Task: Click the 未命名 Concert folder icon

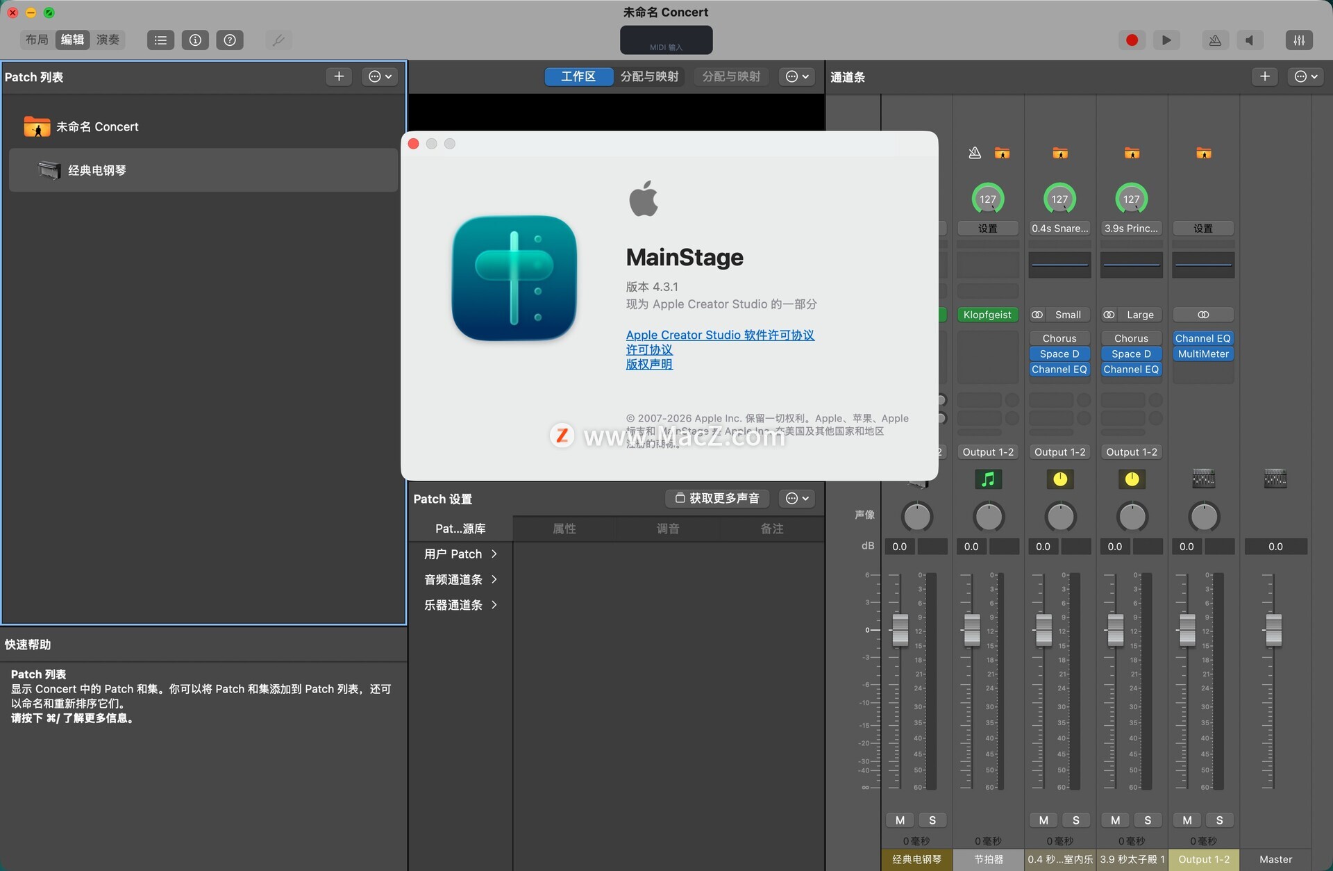Action: coord(37,126)
